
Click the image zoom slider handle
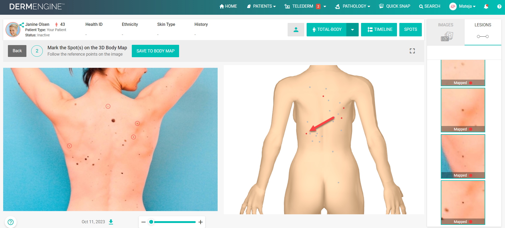click(x=151, y=222)
